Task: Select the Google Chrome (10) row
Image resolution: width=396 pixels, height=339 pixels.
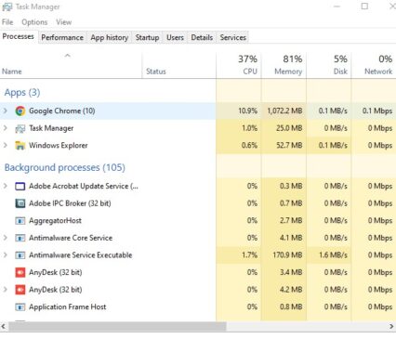Action: tap(198, 111)
